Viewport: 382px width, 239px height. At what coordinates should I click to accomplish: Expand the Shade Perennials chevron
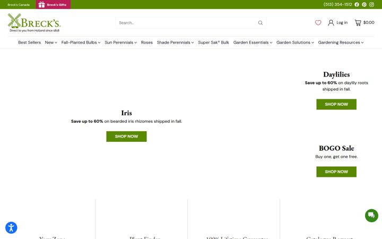click(193, 42)
